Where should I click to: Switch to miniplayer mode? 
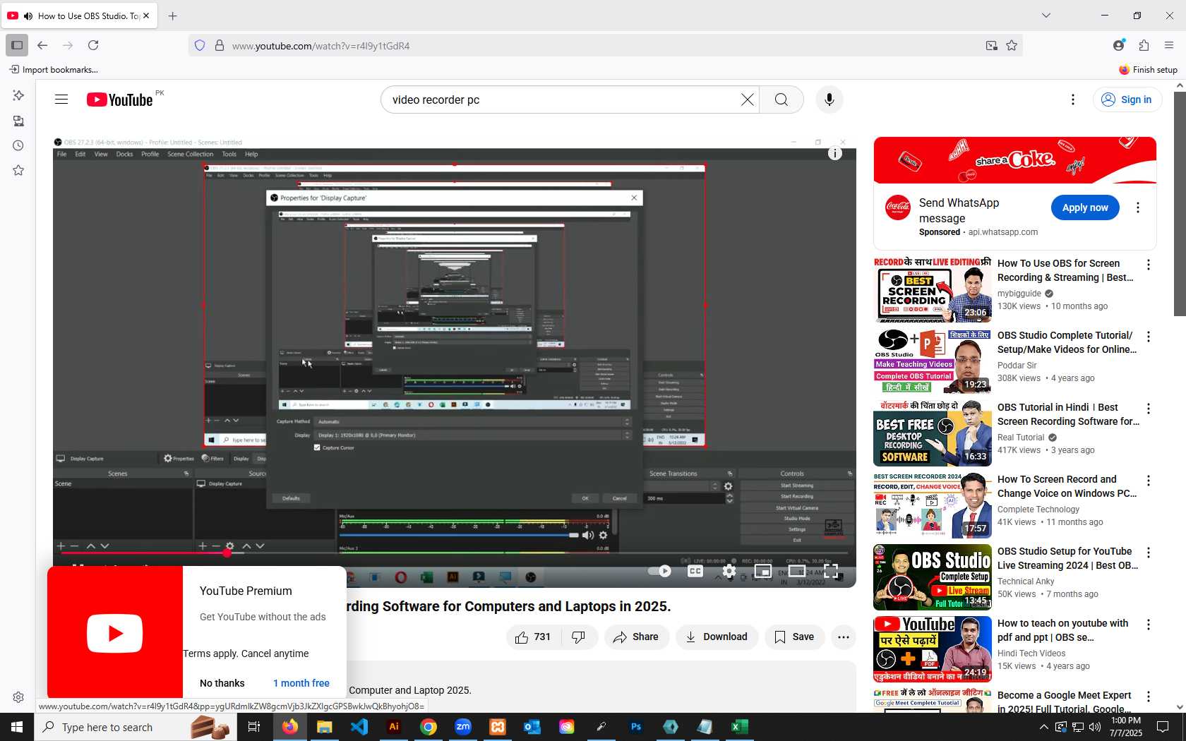click(763, 571)
